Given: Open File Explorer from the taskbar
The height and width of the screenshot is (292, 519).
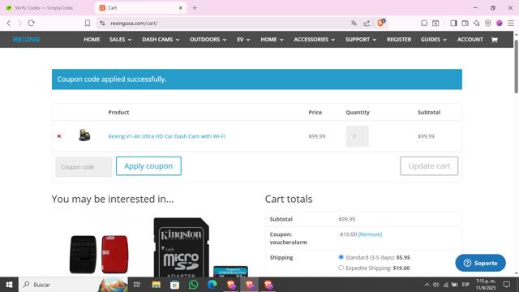Looking at the screenshot, I should pyautogui.click(x=157, y=285).
